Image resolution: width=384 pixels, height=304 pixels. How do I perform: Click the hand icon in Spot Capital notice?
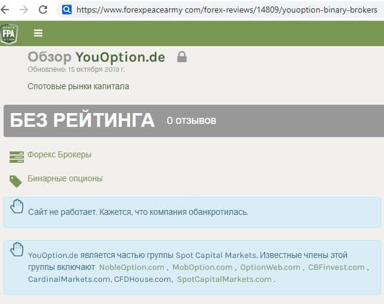(x=17, y=250)
